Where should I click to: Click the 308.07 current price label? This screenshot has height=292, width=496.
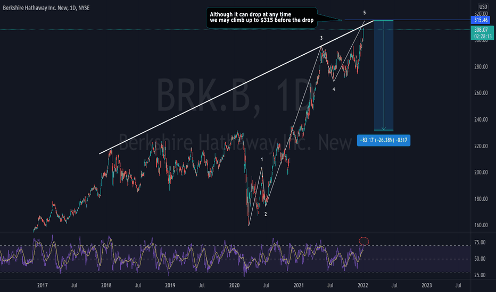[x=482, y=30]
